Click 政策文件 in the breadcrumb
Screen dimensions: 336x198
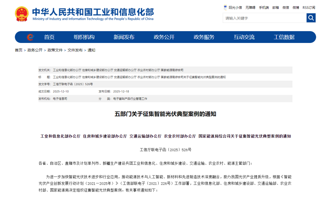55,50
